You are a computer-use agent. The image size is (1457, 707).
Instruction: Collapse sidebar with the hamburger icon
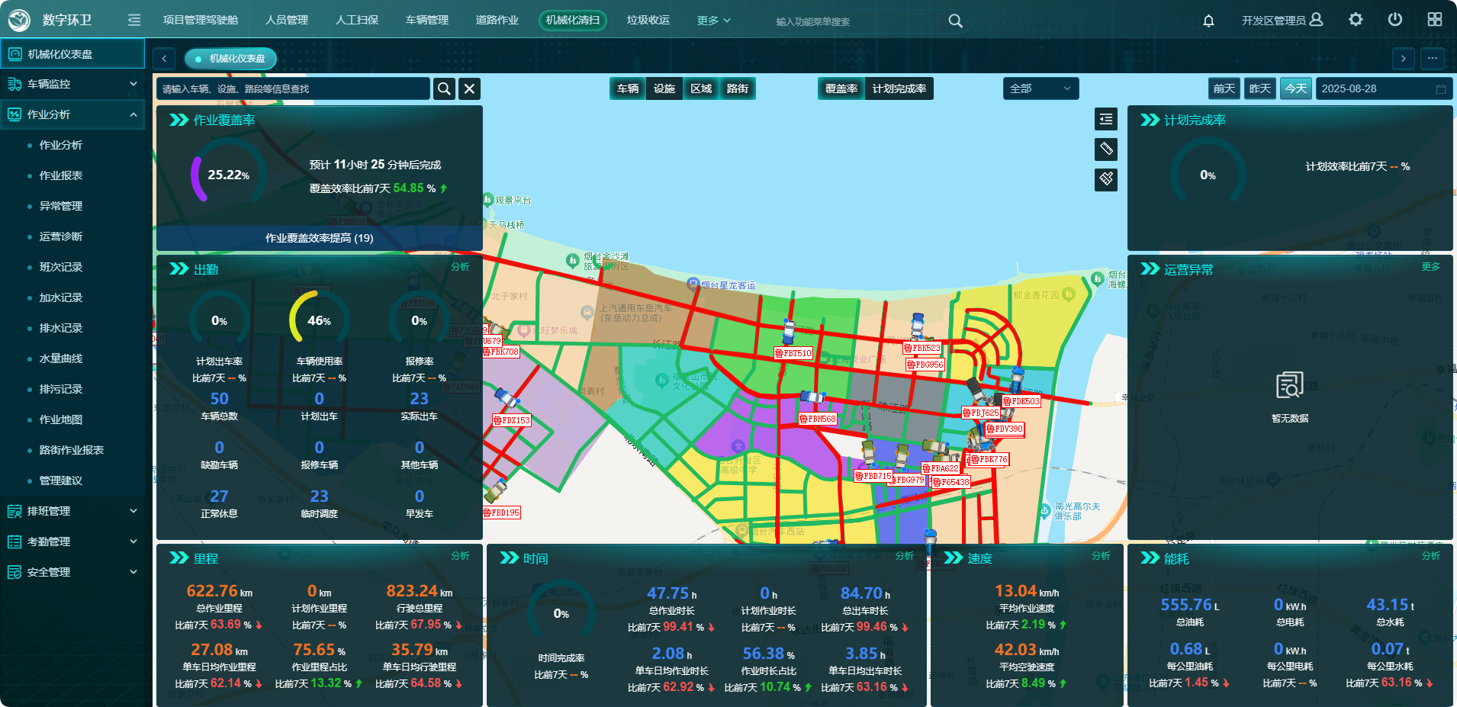click(x=134, y=20)
